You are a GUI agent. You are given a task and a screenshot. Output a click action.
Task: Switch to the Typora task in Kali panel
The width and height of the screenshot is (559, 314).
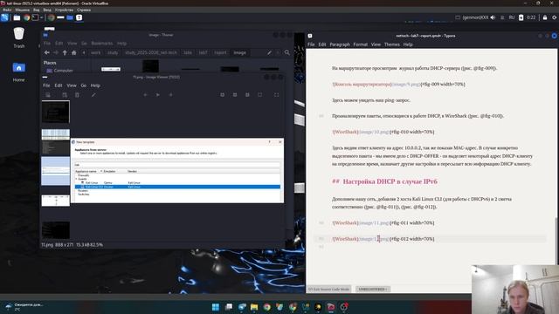point(79,17)
